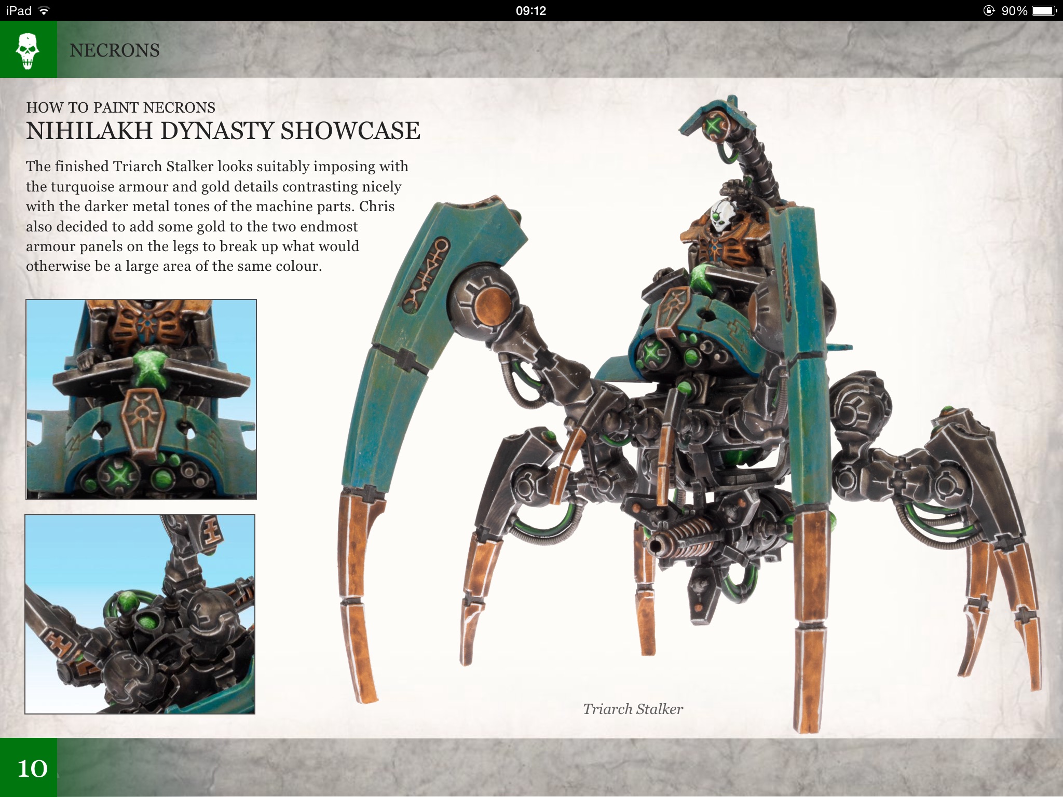Tap the white skull icon in the header

28,50
